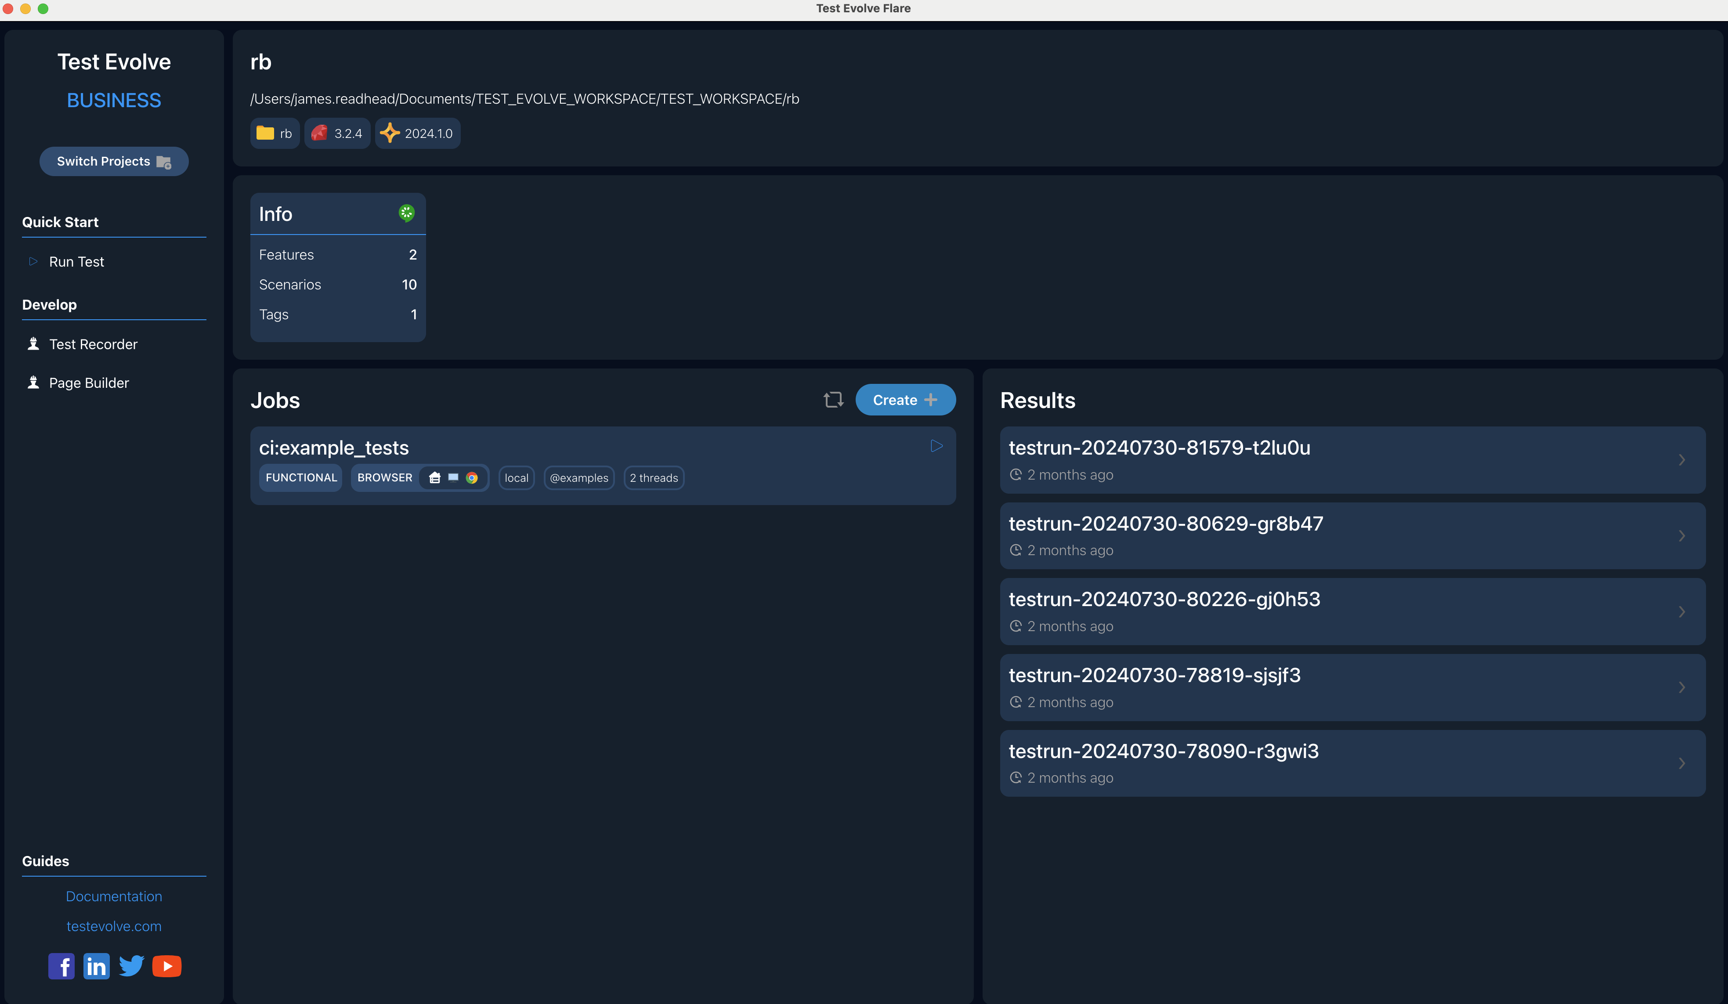
Task: Click the Chrome icon in BROWSER badge
Action: click(x=472, y=478)
